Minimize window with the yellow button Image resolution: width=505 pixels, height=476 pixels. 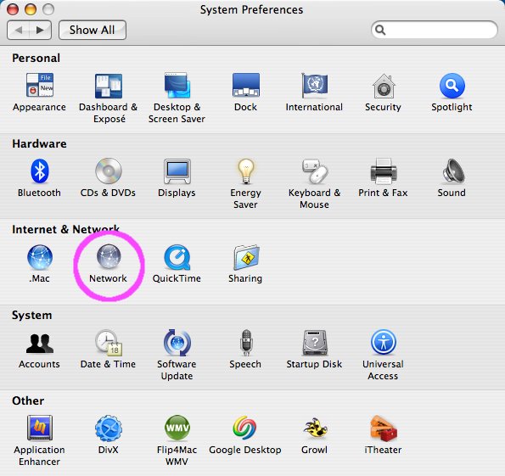pos(31,9)
